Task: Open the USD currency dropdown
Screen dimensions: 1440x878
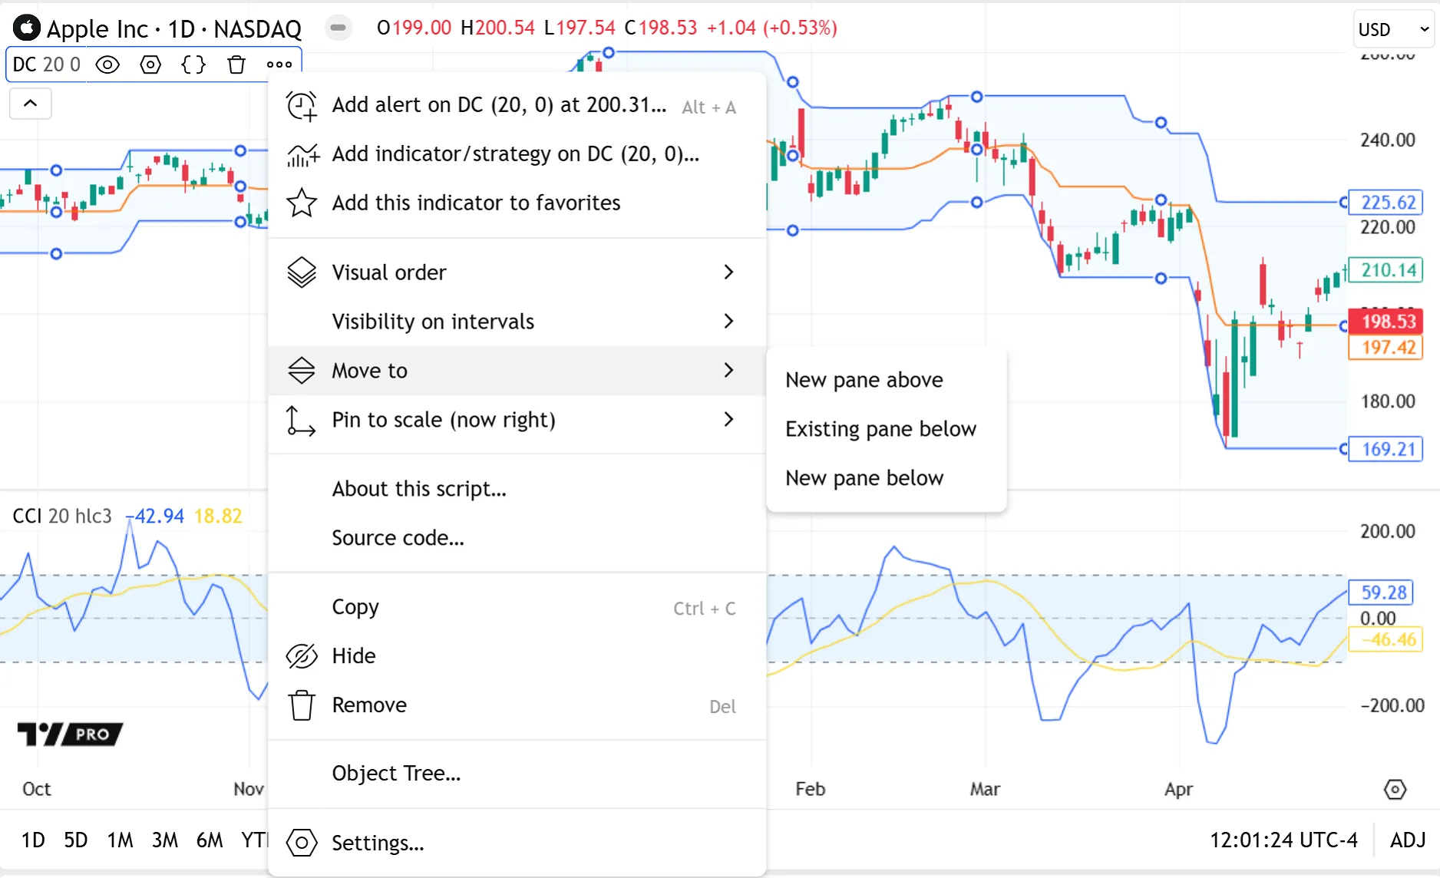Action: (1392, 29)
